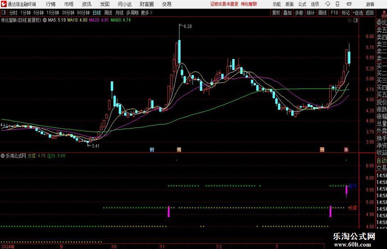Click the 标记 mark toolbar button
The width and height of the screenshot is (387, 249).
346,13
